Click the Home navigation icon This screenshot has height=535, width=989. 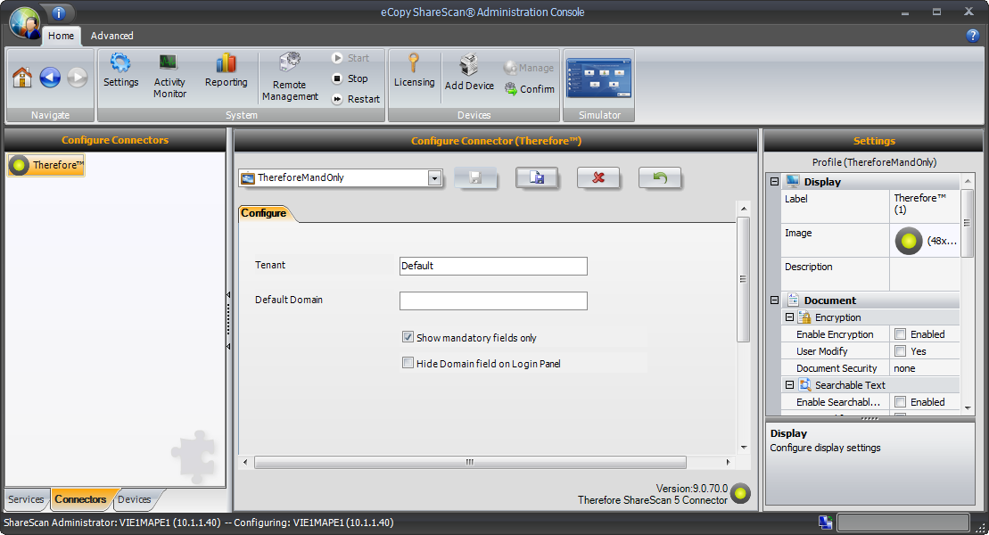pyautogui.click(x=22, y=78)
